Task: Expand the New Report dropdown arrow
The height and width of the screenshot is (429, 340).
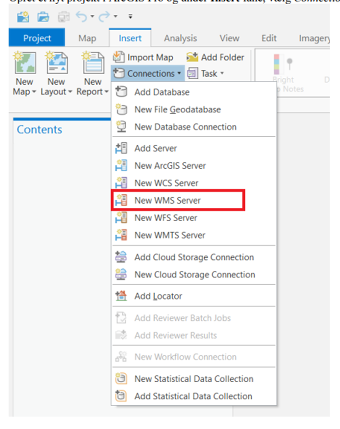Action: 107,92
